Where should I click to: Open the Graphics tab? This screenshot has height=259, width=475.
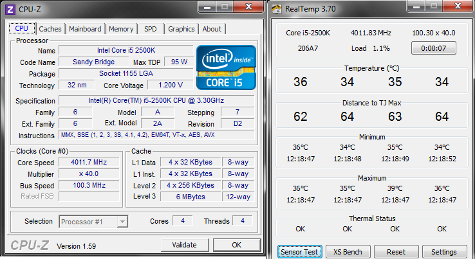[x=182, y=29]
